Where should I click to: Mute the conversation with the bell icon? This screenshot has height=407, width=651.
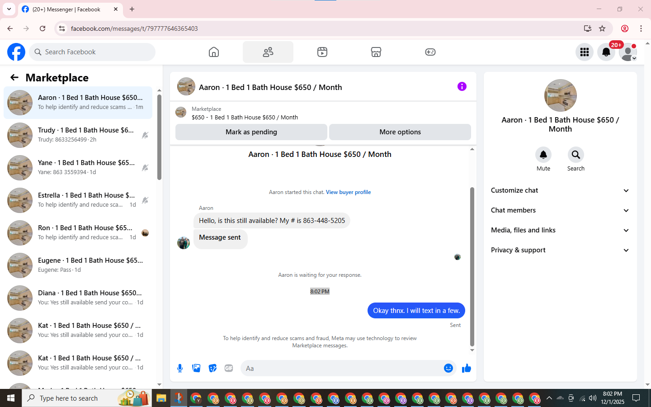tap(543, 155)
